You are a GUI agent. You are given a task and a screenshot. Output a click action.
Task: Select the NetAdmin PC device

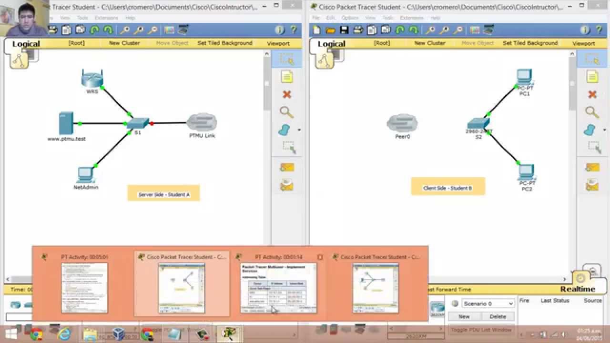[x=86, y=175]
